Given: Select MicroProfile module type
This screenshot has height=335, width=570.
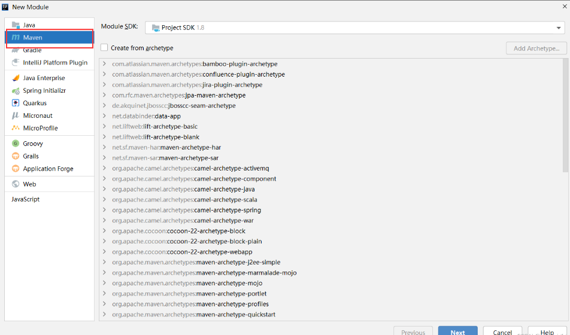Looking at the screenshot, I should [x=50, y=128].
